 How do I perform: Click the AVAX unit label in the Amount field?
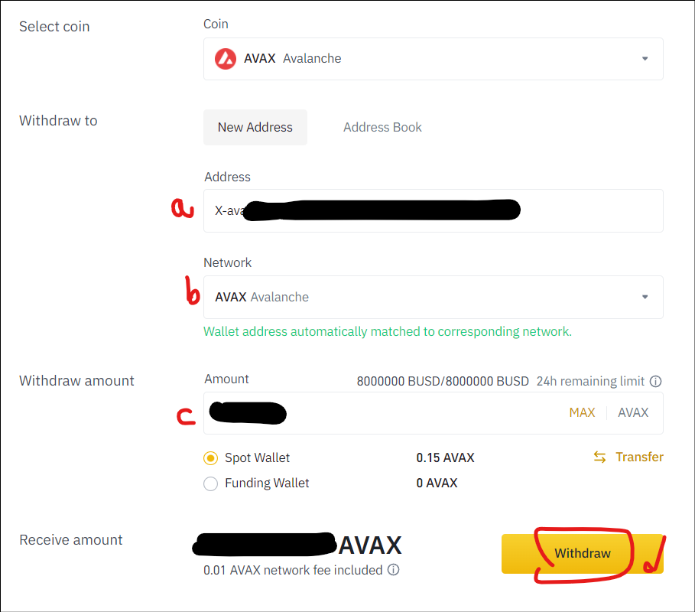pos(633,412)
